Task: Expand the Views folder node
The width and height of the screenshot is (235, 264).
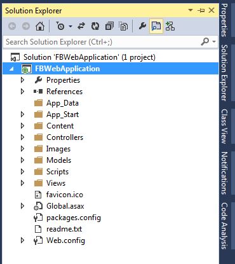Action: pyautogui.click(x=22, y=183)
